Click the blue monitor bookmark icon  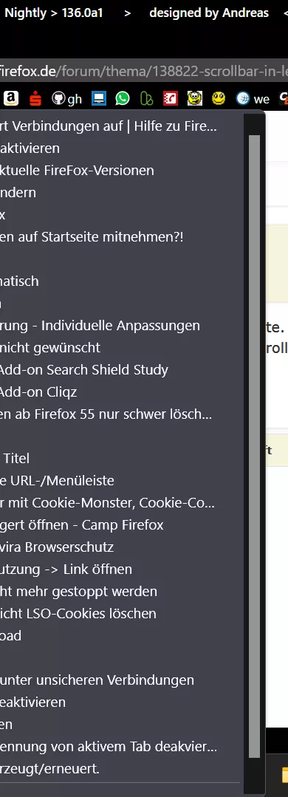pos(98,98)
